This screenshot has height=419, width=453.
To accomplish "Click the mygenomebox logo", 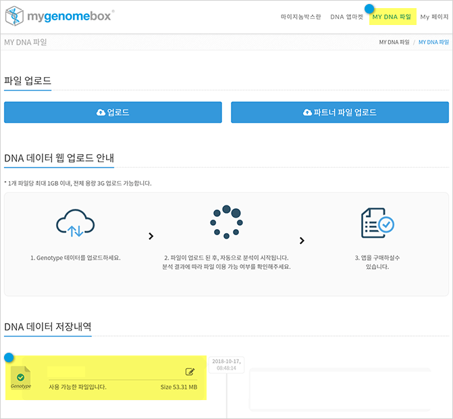I will [59, 16].
